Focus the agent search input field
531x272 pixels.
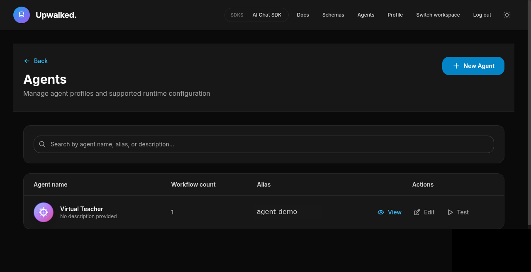[264, 144]
